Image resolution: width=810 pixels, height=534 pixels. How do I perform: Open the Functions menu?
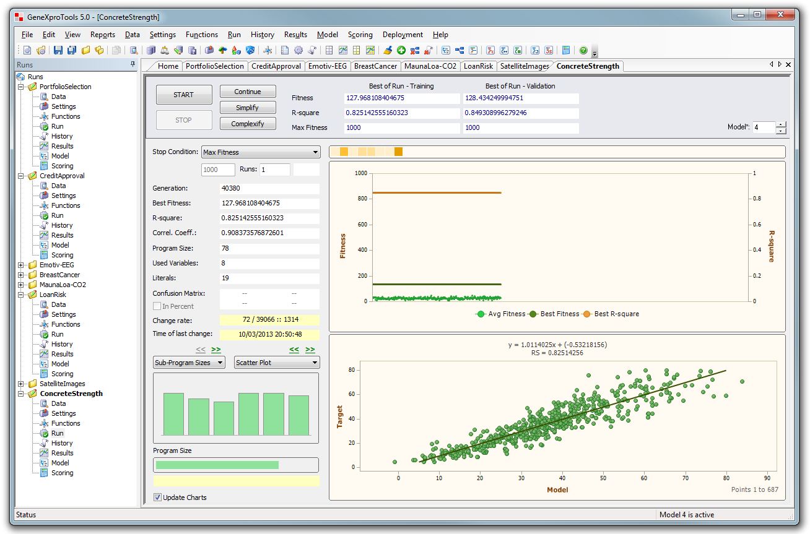(202, 35)
